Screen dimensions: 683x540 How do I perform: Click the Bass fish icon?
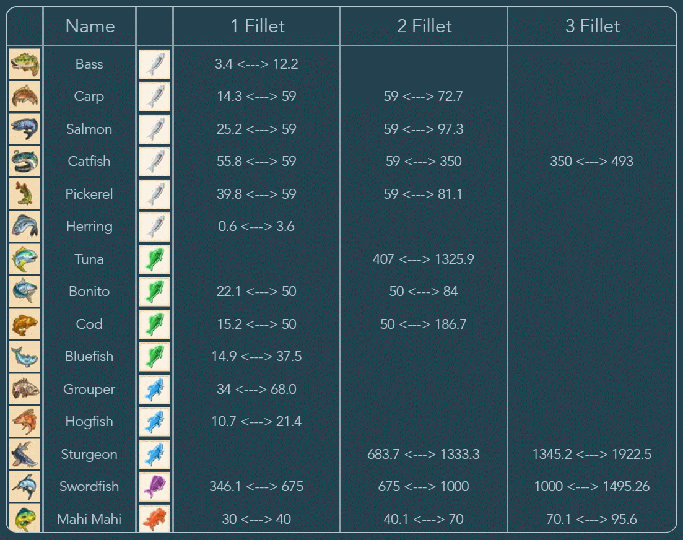click(25, 64)
